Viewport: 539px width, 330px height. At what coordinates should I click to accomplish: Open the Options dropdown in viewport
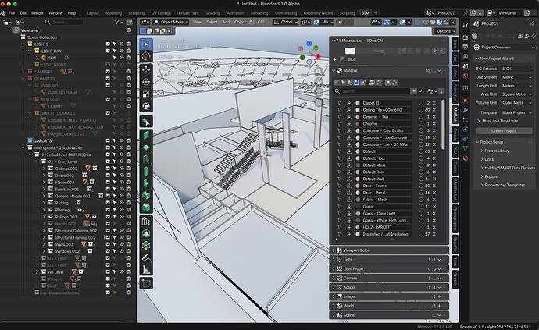pyautogui.click(x=445, y=31)
